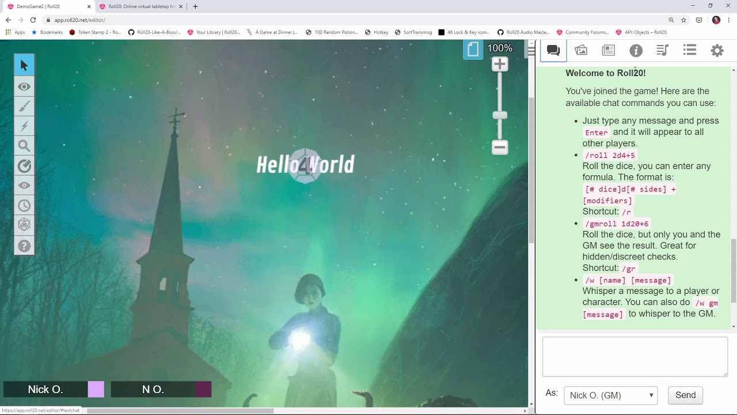737x415 pixels.
Task: Select the Ruler measure tool
Action: [x=24, y=166]
